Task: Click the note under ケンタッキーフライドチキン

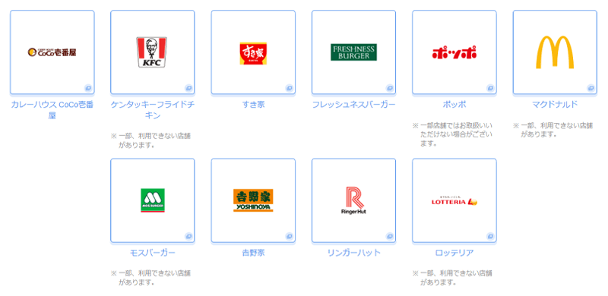Action: [151, 140]
